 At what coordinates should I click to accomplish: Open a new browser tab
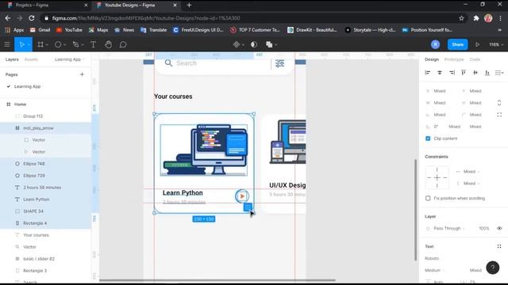tap(189, 6)
